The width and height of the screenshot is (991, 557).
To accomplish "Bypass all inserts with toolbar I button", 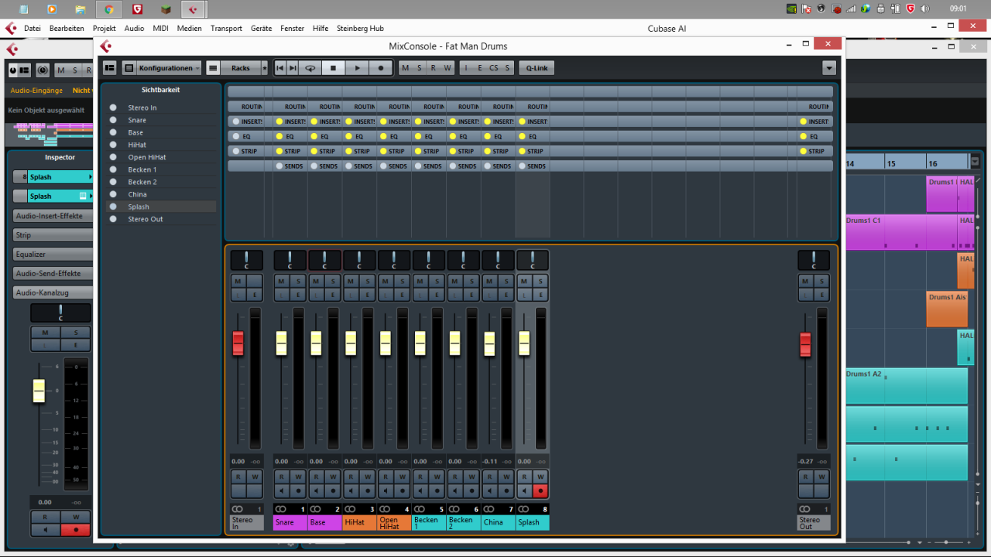I will click(x=466, y=68).
